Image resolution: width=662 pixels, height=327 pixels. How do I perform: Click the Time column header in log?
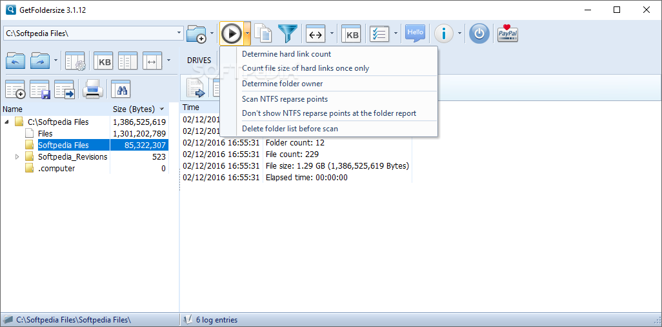200,107
